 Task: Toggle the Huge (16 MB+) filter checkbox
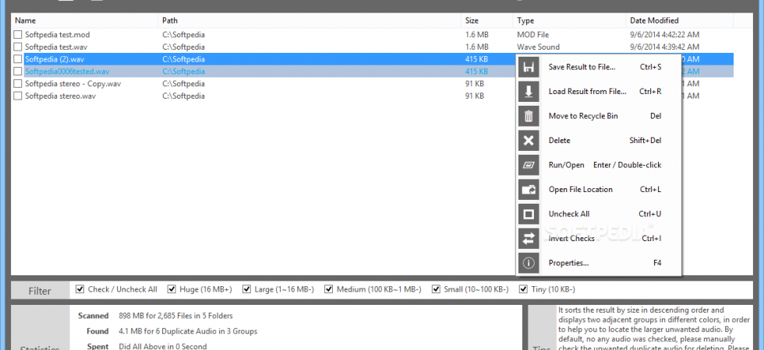coord(172,289)
